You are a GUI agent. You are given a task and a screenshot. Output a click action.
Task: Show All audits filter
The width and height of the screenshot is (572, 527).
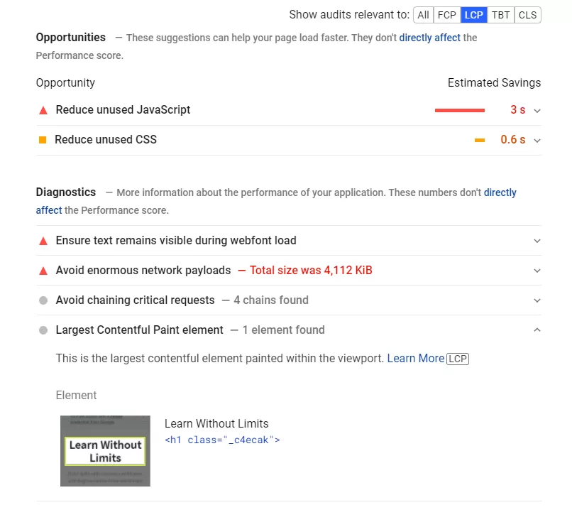[x=424, y=15]
